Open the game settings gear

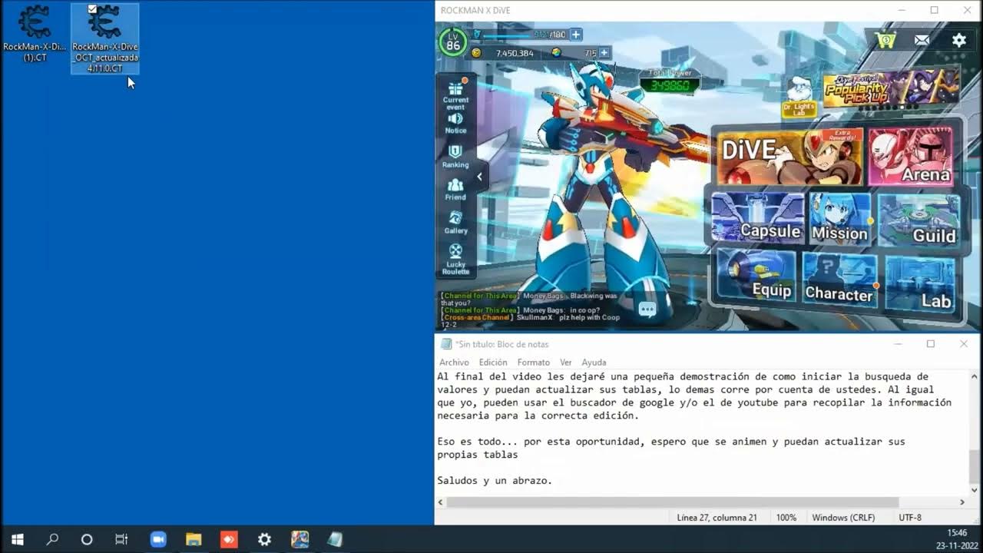click(959, 40)
